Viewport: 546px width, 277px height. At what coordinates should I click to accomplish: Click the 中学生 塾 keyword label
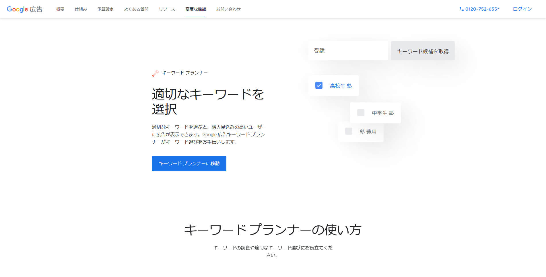[383, 113]
